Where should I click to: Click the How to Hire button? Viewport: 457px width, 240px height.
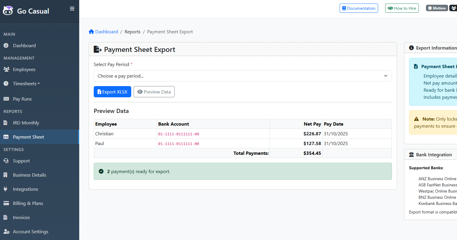click(x=402, y=8)
